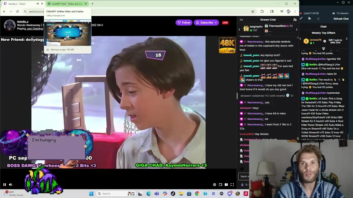Open Microsoft Store from the taskbar
Viewport: 353px width, 198px height.
tap(189, 194)
